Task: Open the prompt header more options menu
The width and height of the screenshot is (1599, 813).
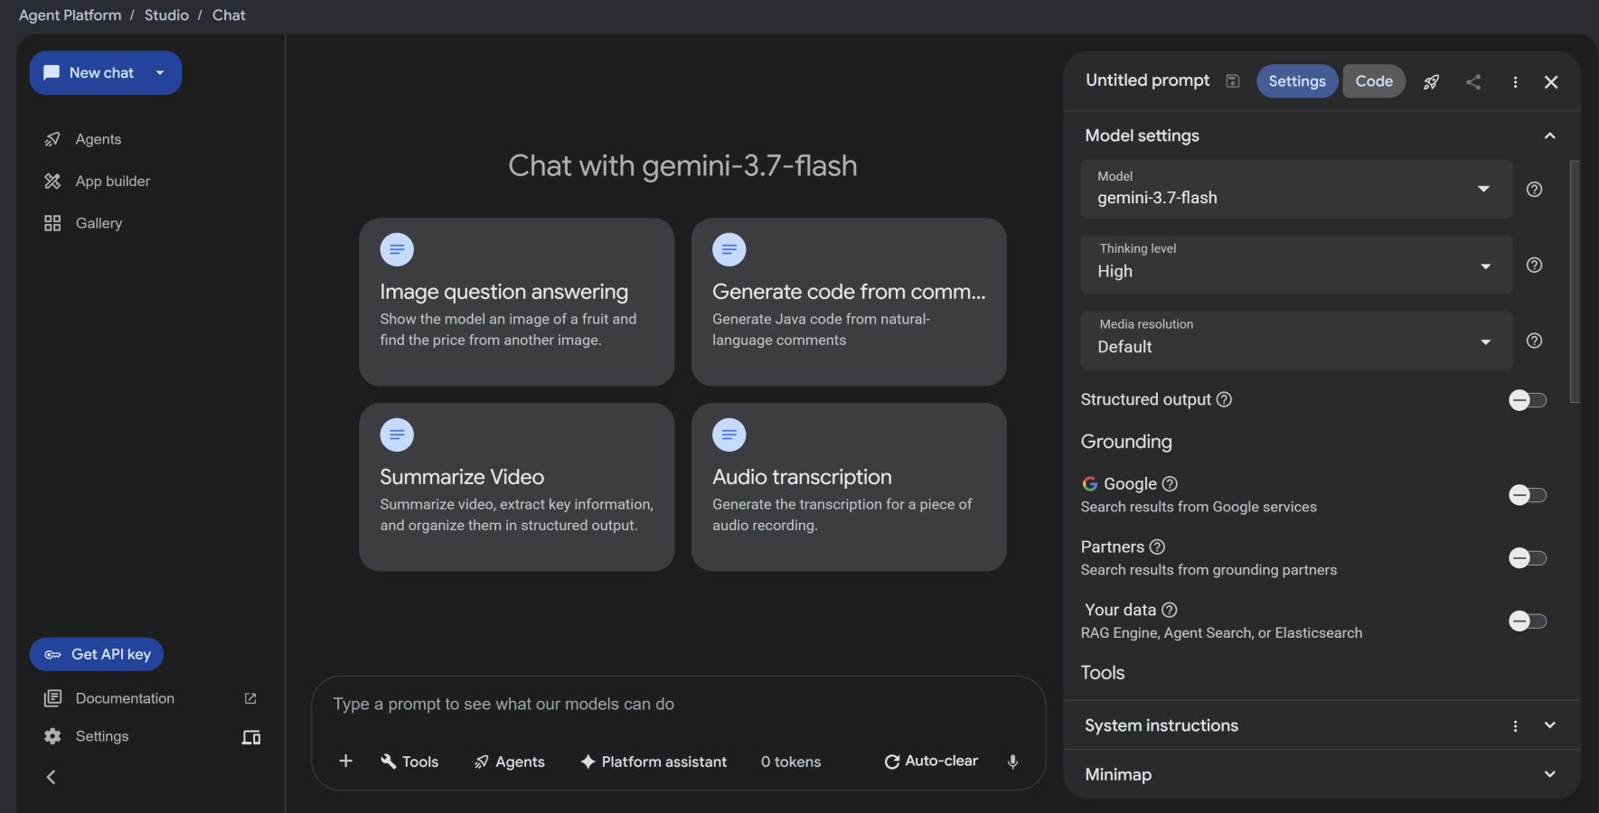Action: pyautogui.click(x=1516, y=82)
